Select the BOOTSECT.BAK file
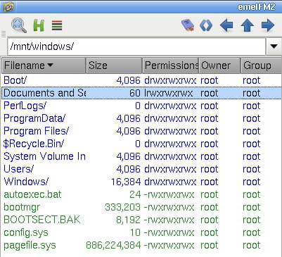Viewport: 282px width, 257px height. tap(42, 220)
